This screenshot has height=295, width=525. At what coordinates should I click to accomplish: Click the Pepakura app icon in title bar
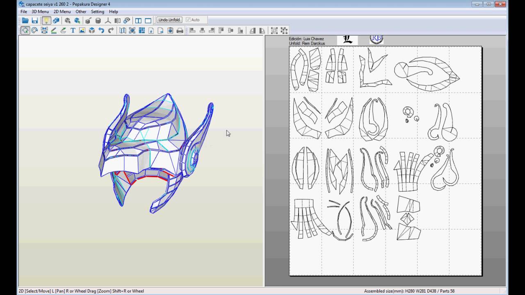pyautogui.click(x=22, y=4)
